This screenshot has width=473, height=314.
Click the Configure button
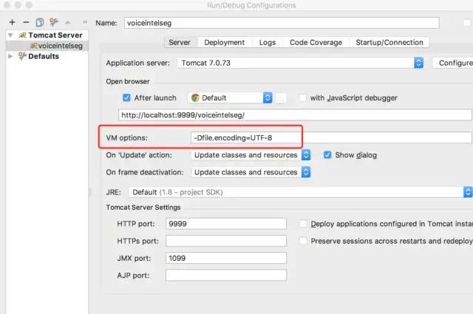(x=453, y=63)
